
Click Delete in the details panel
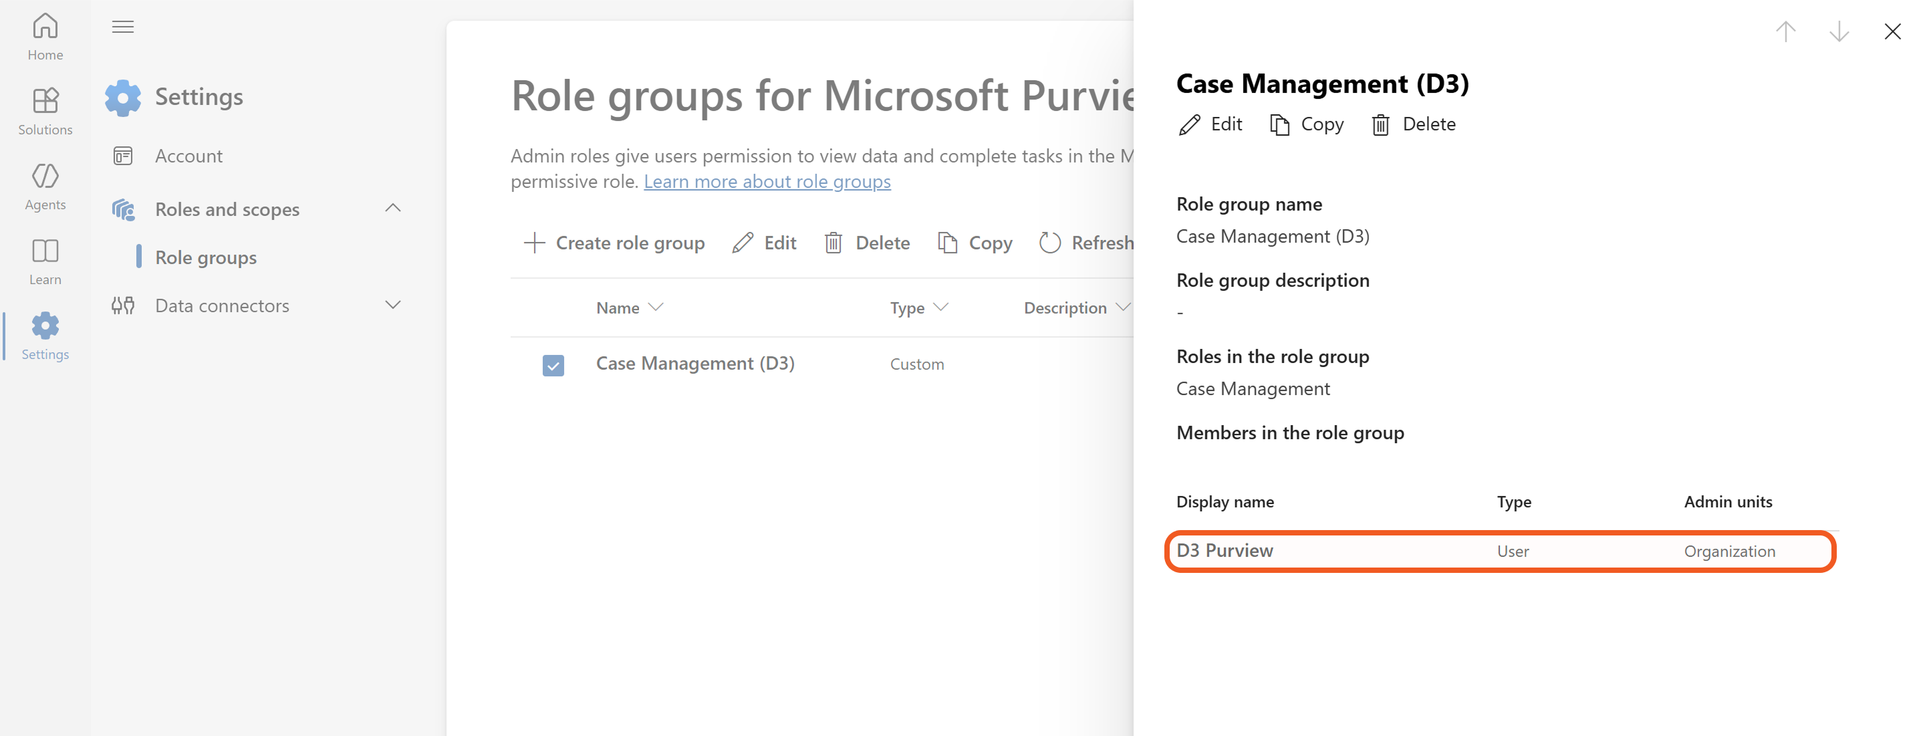pos(1413,124)
